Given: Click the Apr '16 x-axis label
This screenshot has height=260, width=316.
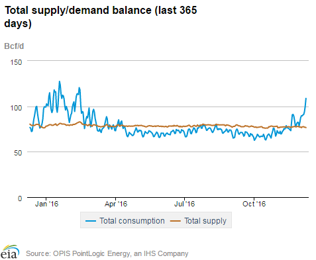Looking at the screenshot, I should coord(116,204).
